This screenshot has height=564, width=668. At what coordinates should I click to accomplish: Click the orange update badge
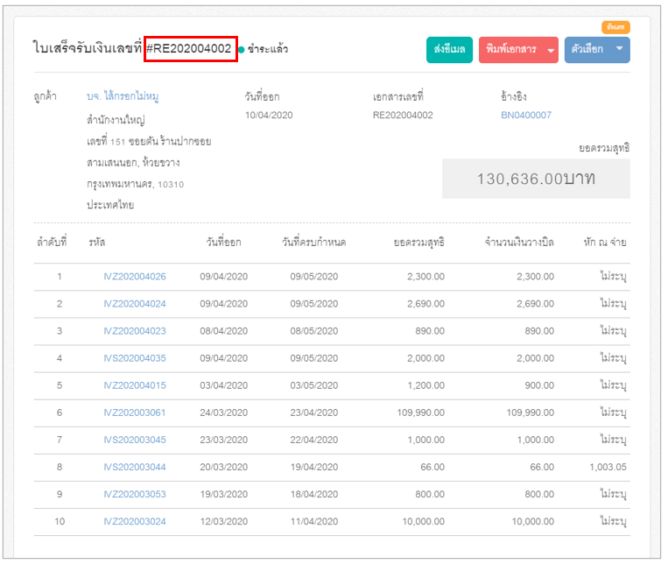(615, 27)
